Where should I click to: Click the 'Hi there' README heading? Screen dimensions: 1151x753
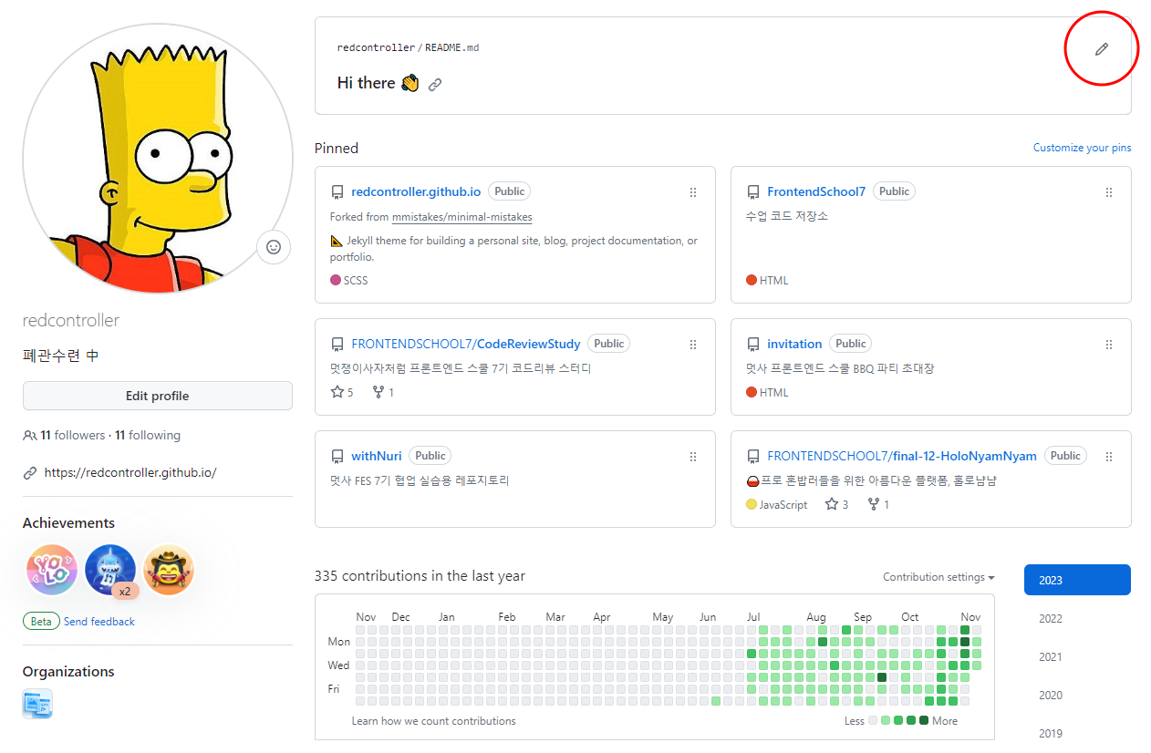coord(366,83)
